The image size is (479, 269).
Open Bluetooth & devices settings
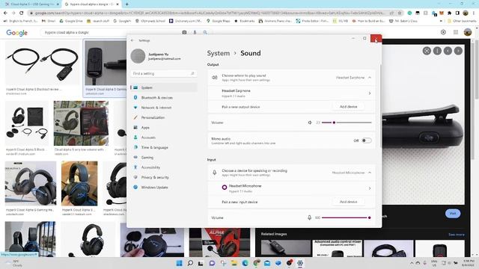click(164, 98)
